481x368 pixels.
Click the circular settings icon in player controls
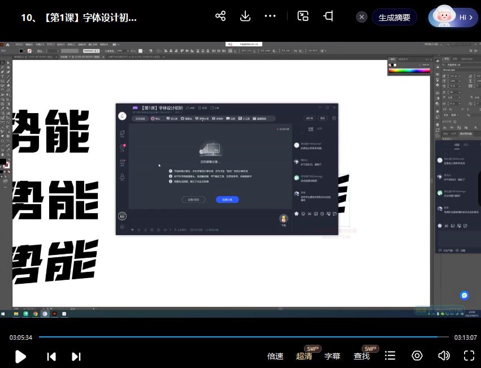(x=417, y=356)
